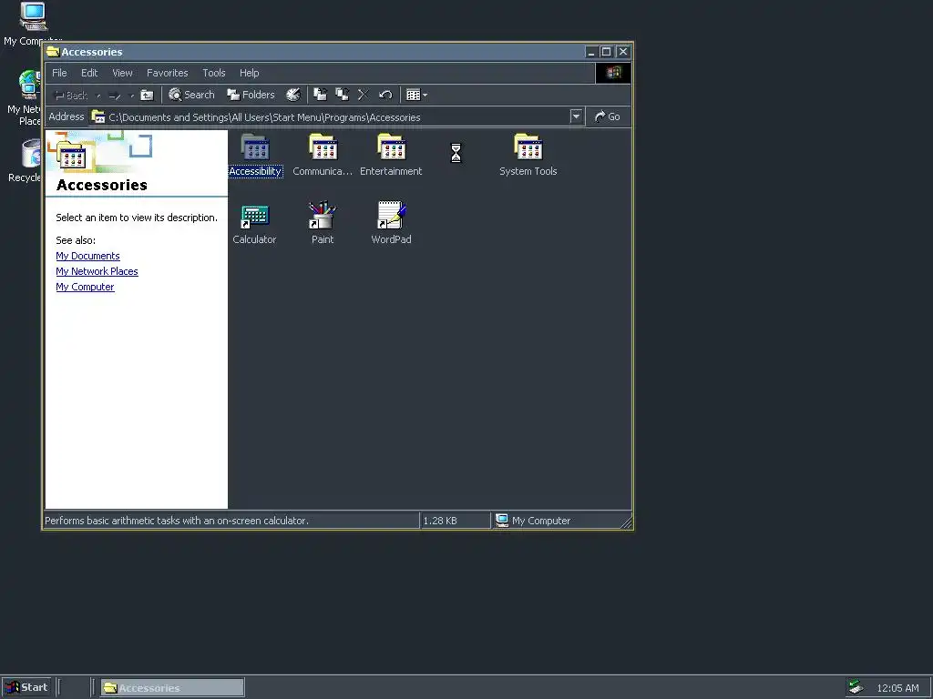The width and height of the screenshot is (933, 699).
Task: Launch the Paint shortcut
Action: 323,223
